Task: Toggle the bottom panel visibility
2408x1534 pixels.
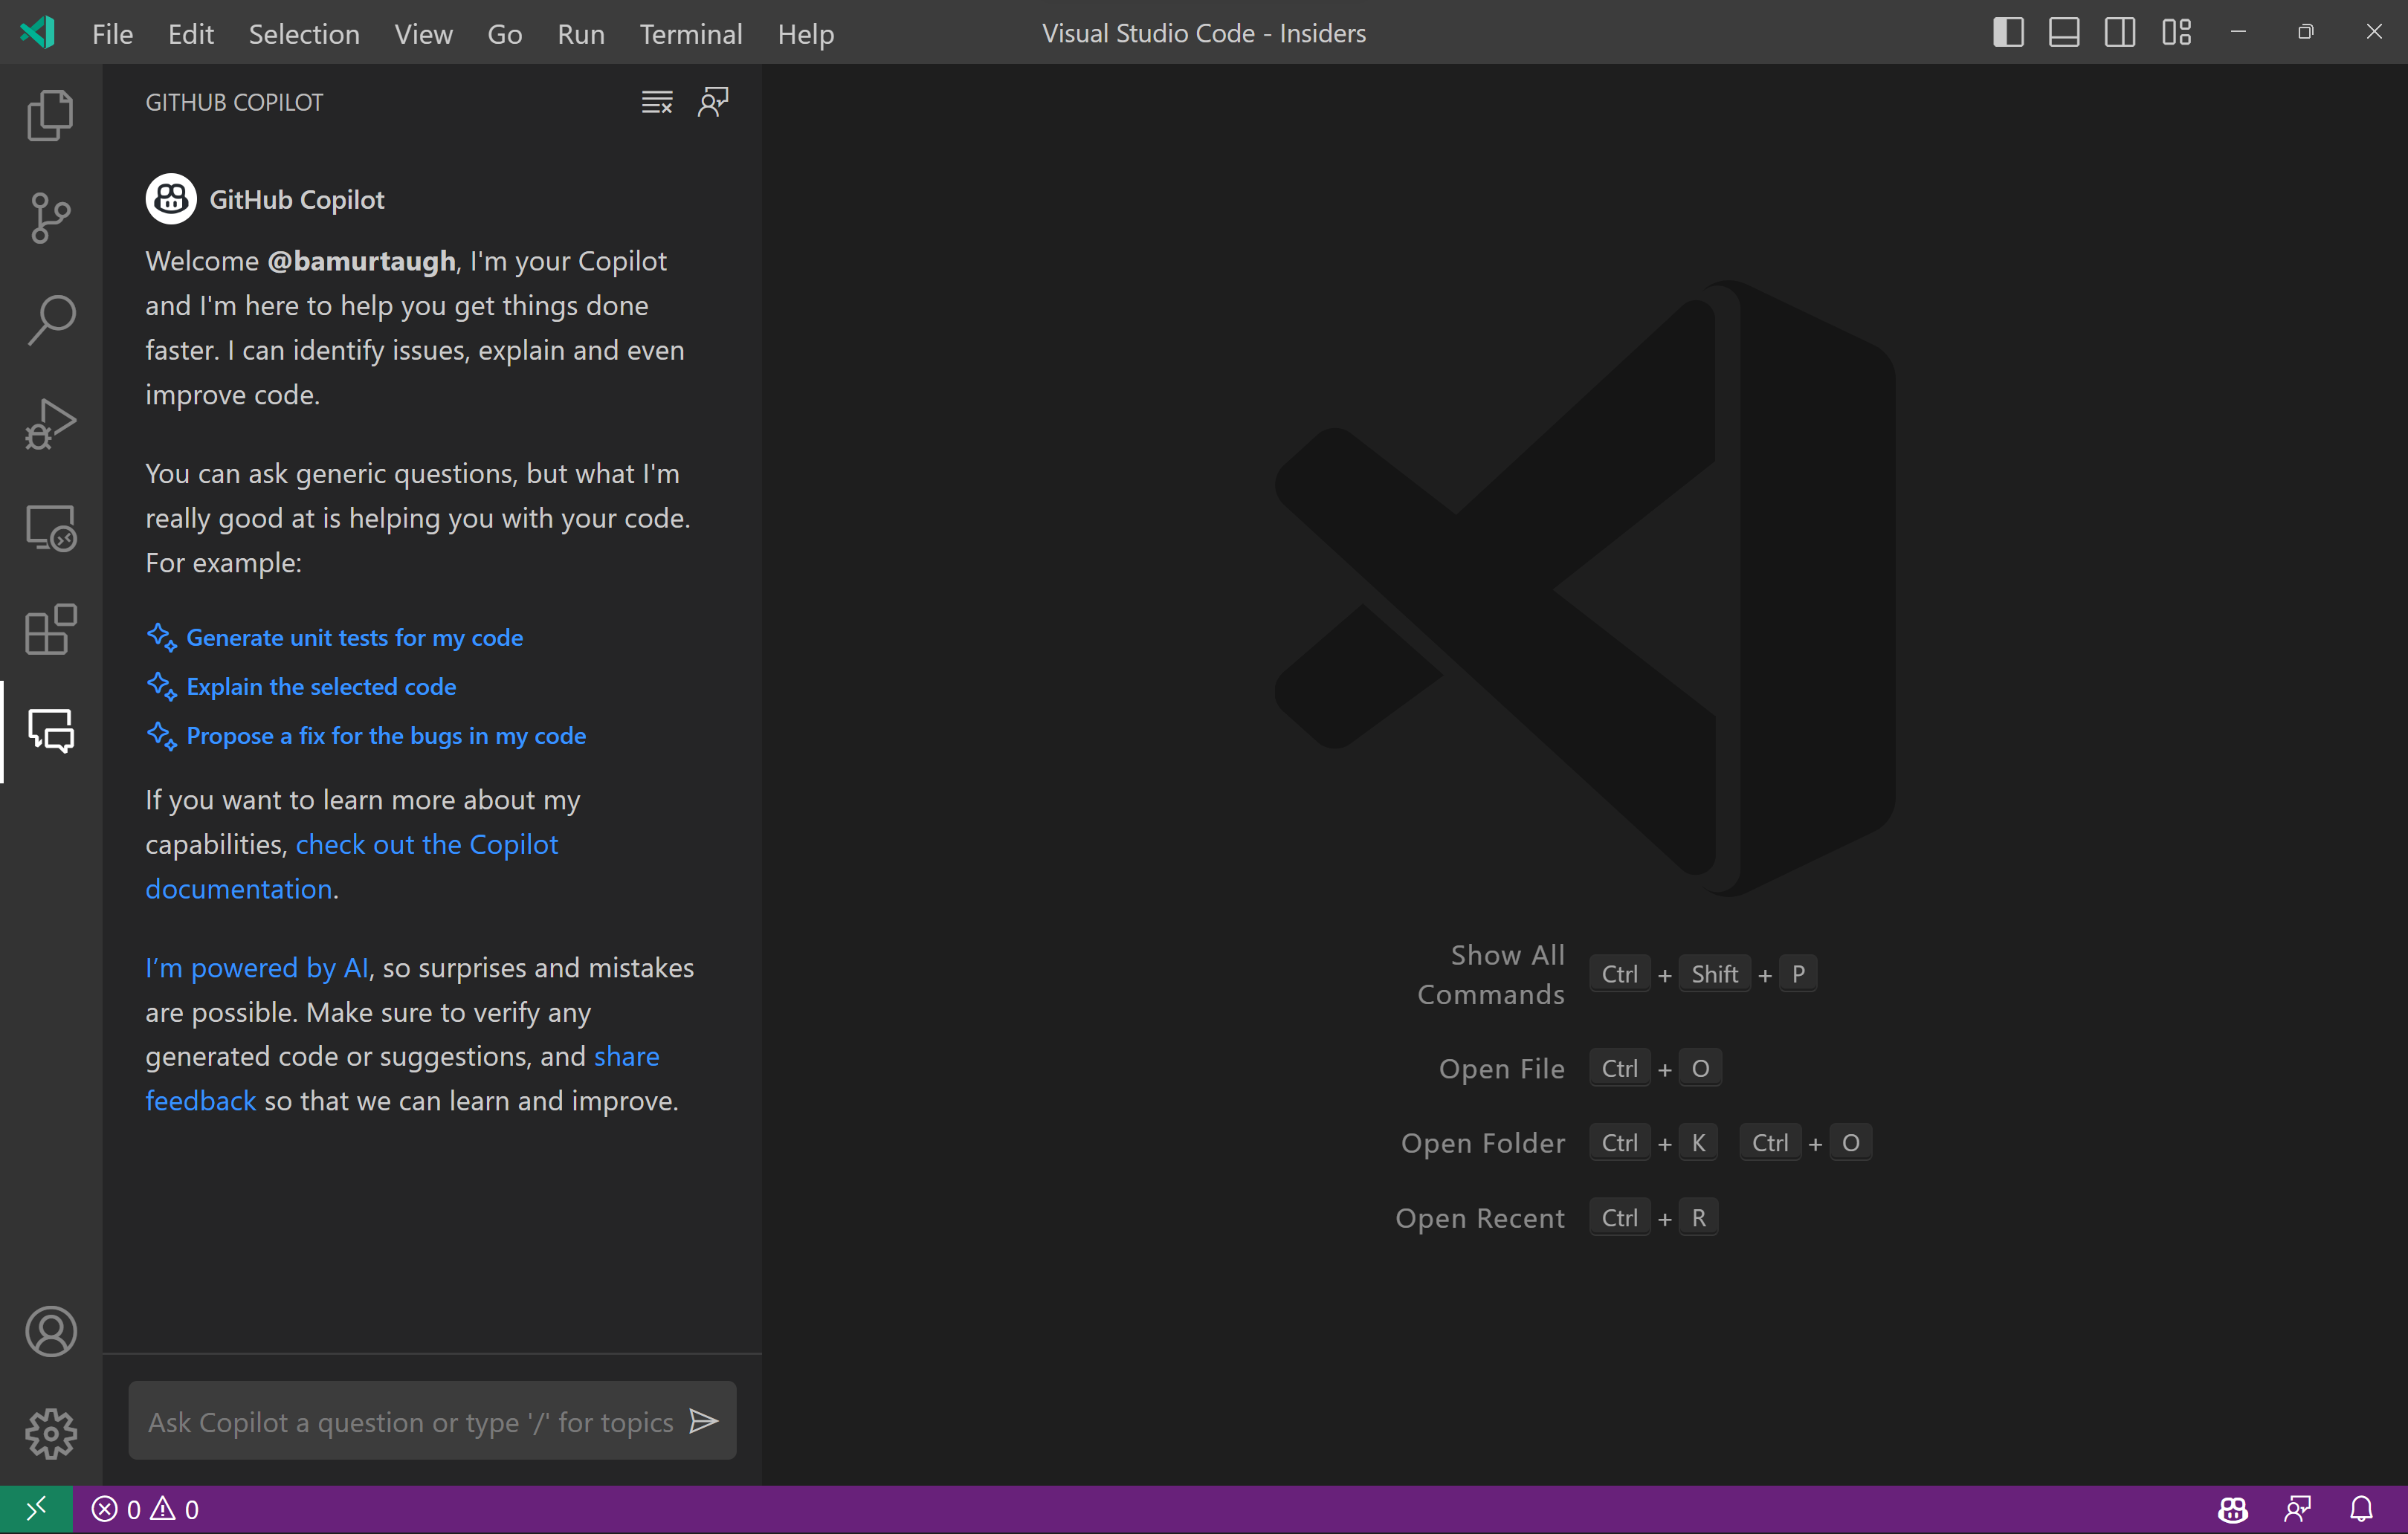Action: click(x=2063, y=32)
